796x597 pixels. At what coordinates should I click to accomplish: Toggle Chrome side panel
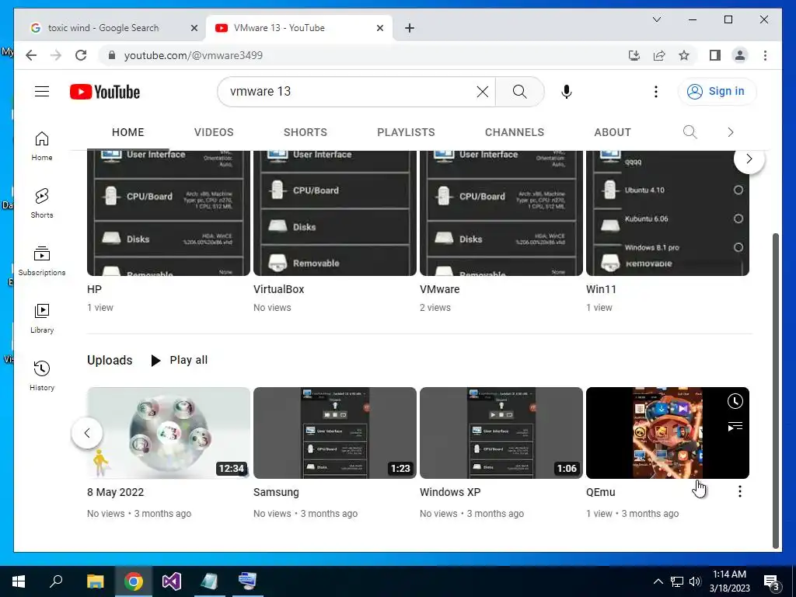[715, 55]
